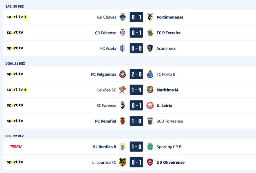Image resolution: width=256 pixels, height=173 pixels.
Task: Click the GD Chaves club crest
Action: click(x=123, y=17)
